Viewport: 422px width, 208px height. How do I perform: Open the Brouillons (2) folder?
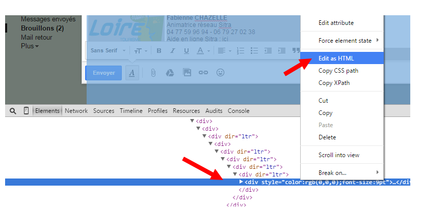42,28
